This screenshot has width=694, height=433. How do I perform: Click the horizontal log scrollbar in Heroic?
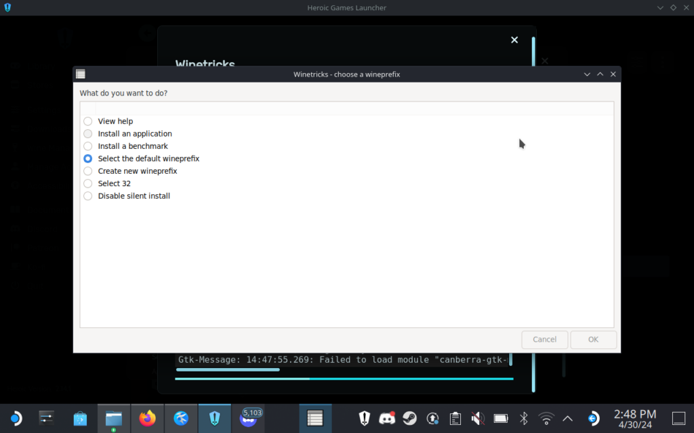tap(228, 370)
